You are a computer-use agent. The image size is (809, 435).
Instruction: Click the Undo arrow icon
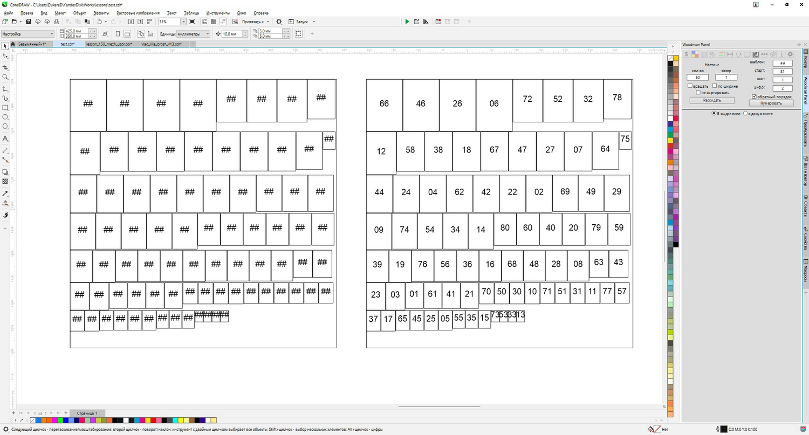tap(99, 22)
